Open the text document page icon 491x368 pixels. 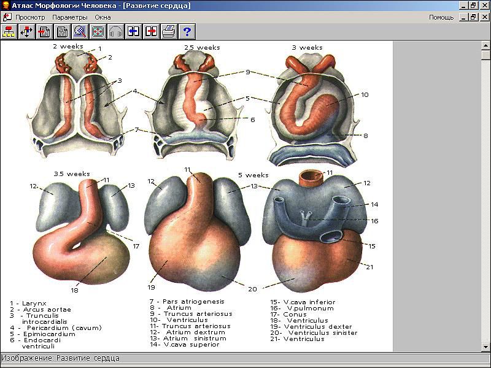(62, 31)
